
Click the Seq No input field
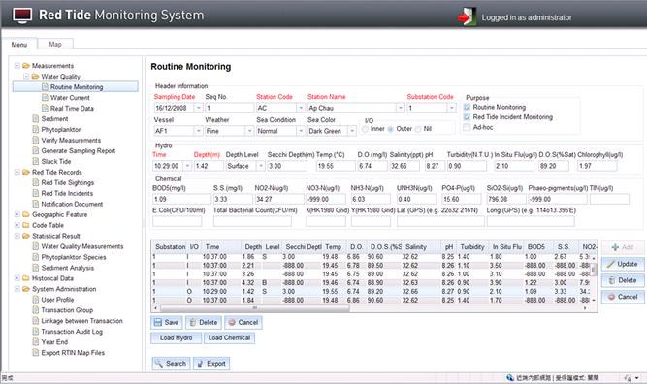click(x=229, y=108)
